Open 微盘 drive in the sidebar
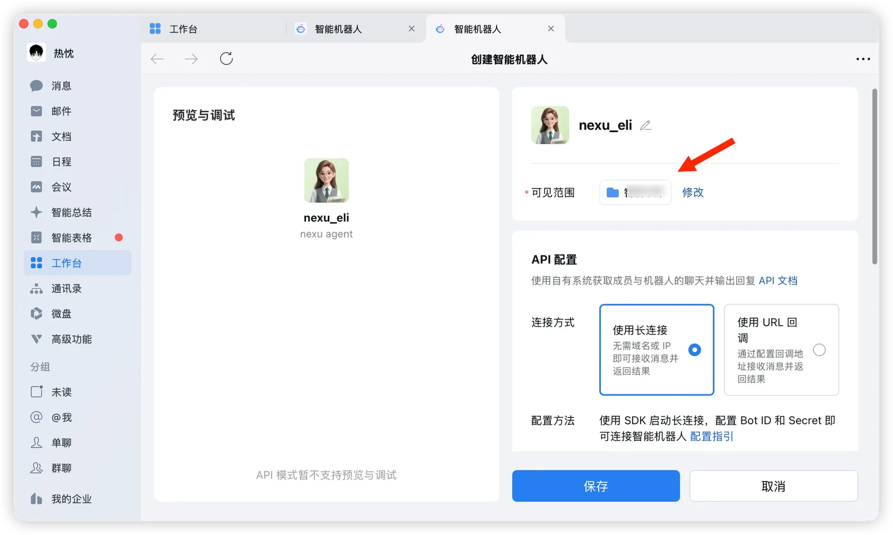Screen dimensions: 893x535 61,314
